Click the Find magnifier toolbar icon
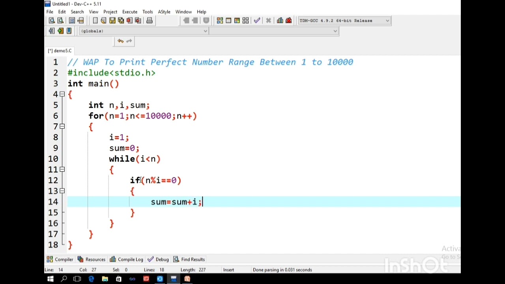 [x=52, y=21]
